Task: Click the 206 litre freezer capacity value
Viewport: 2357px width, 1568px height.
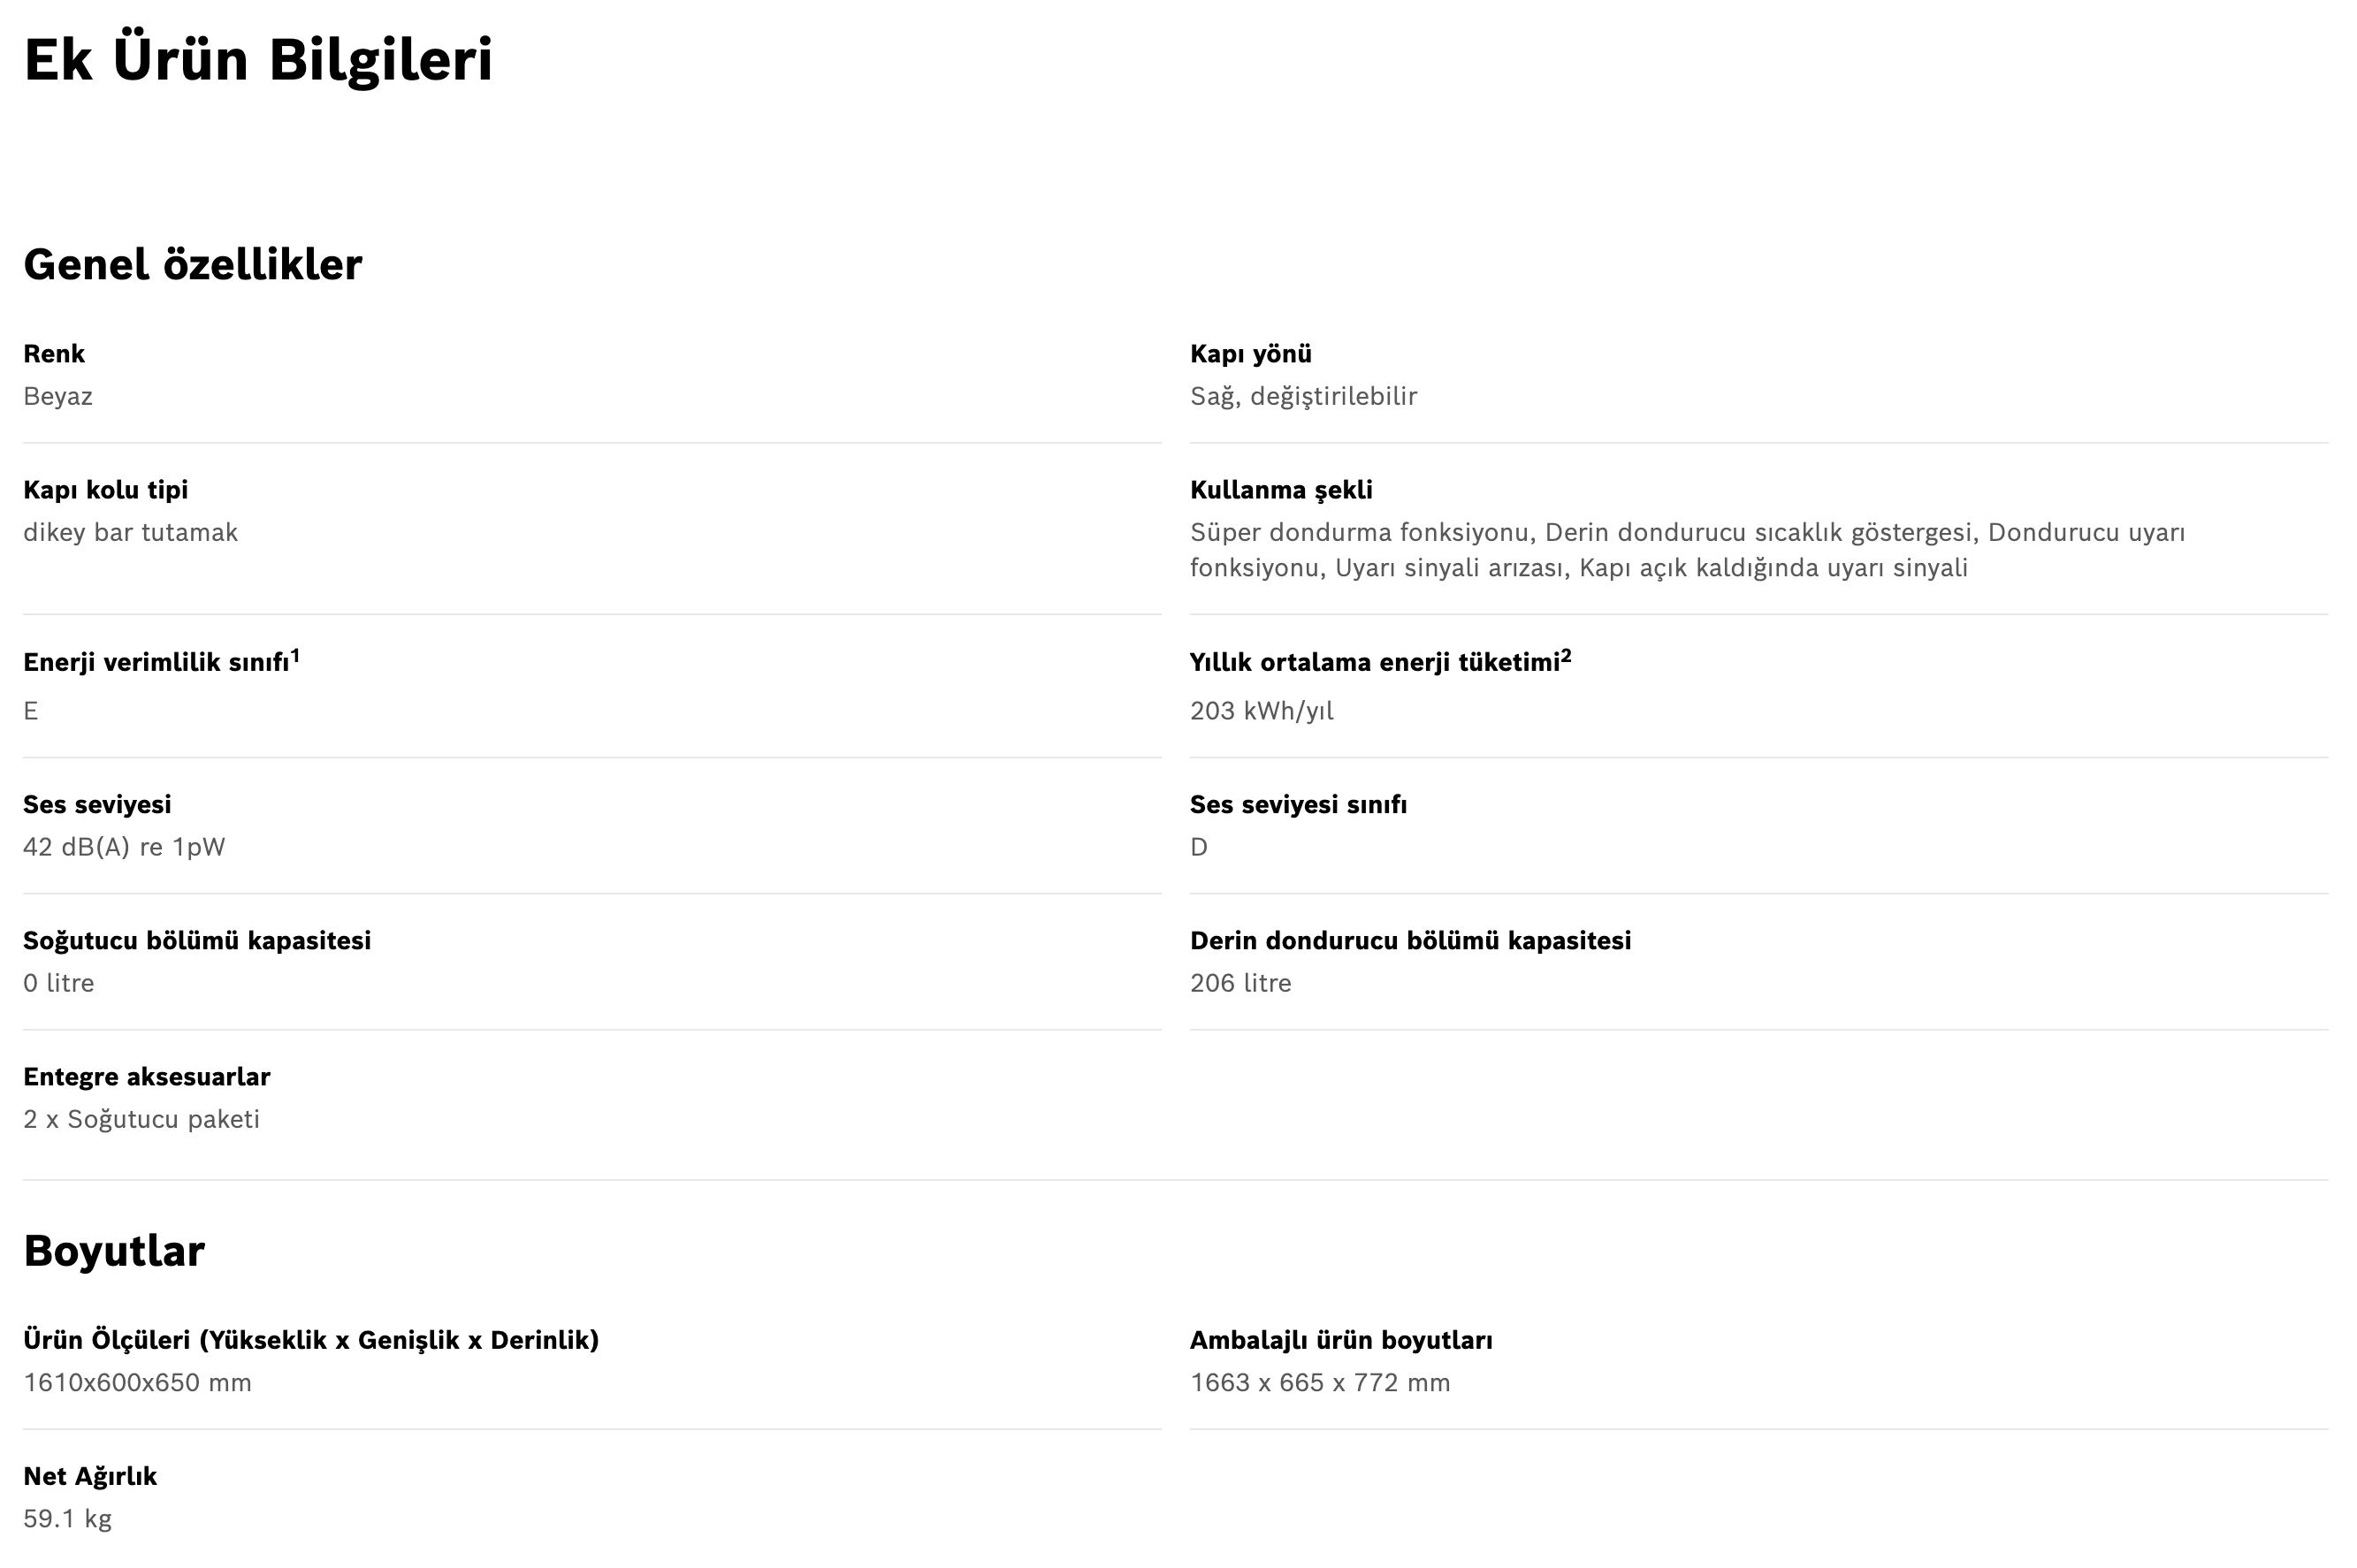Action: (1240, 983)
